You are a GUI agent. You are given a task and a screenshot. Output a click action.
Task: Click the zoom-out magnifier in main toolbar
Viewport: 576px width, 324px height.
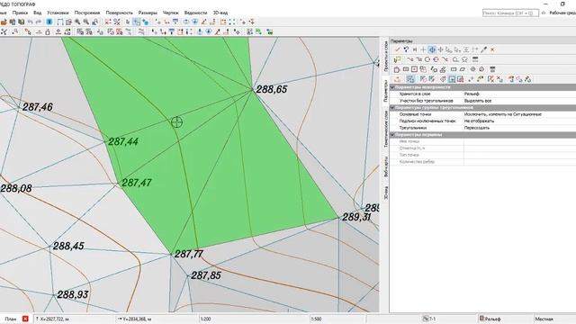[86, 22]
